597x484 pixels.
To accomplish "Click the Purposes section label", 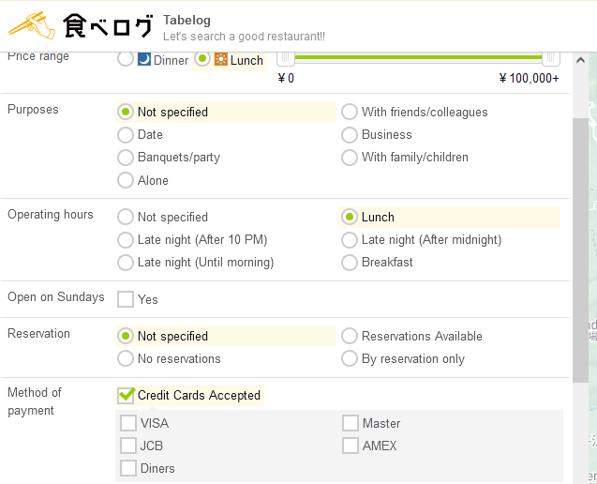I will click(33, 110).
